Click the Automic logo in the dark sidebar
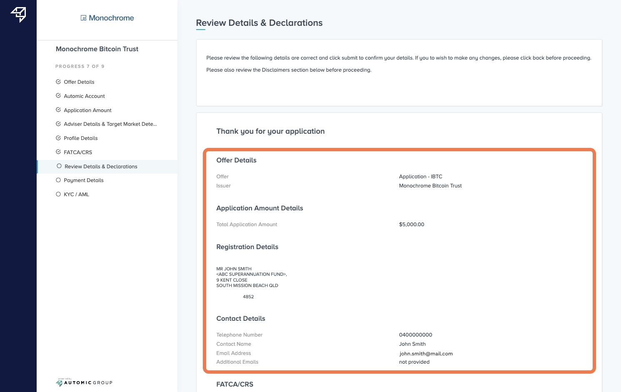621x392 pixels. pyautogui.click(x=18, y=15)
